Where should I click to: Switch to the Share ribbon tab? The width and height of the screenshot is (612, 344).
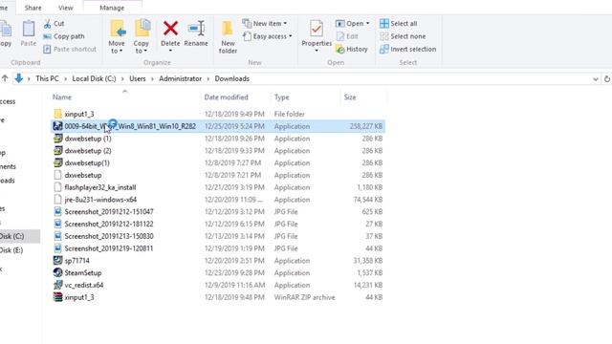pyautogui.click(x=33, y=8)
